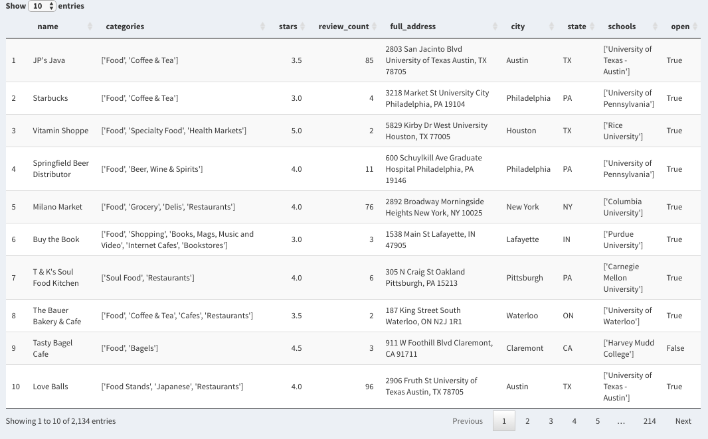Go to pagination page 5

598,421
